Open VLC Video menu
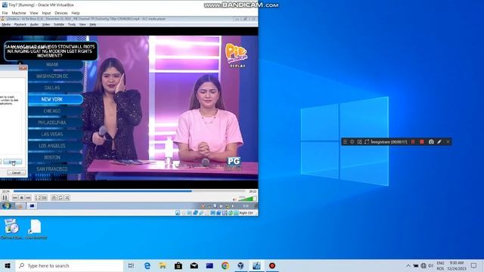484x272 pixels. pos(46,24)
